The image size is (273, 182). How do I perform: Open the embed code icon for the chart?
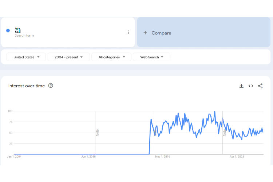pyautogui.click(x=251, y=86)
